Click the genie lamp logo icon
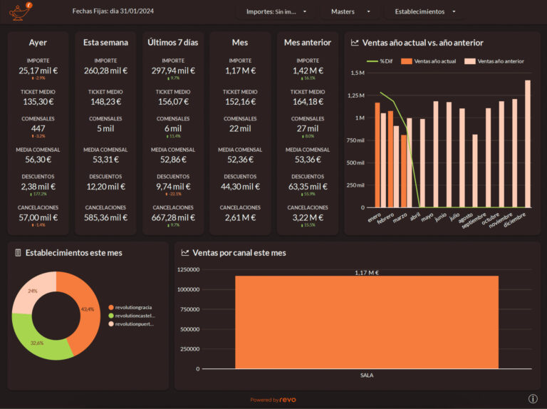The image size is (547, 409). [x=21, y=11]
